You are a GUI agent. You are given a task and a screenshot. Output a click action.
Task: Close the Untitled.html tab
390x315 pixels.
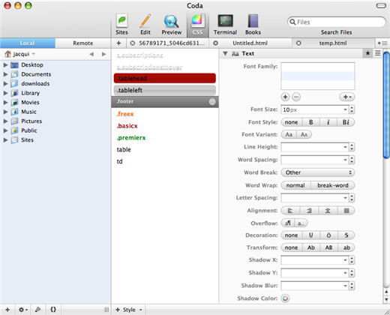[x=215, y=43]
